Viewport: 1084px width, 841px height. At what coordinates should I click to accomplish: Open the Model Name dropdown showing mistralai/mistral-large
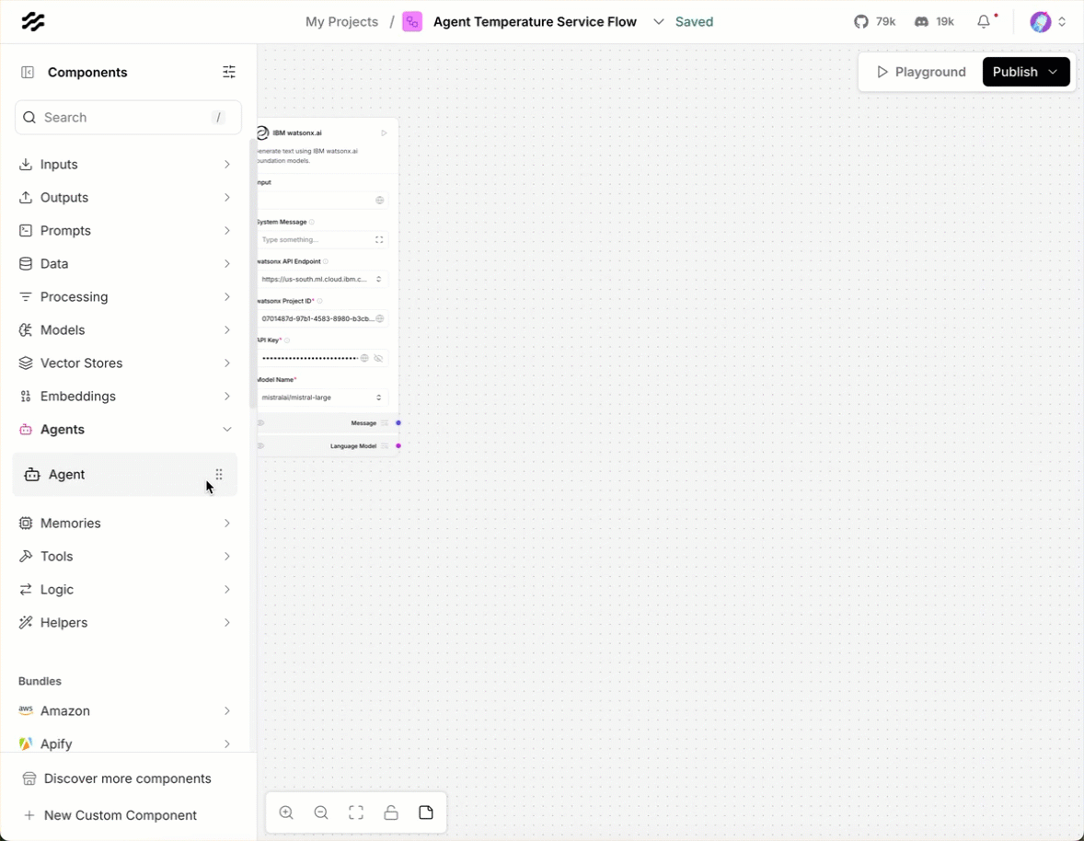point(322,397)
